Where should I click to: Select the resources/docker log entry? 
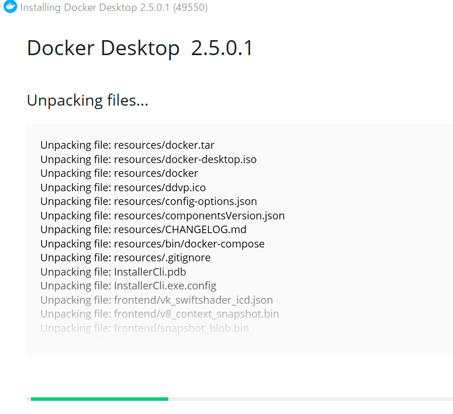(120, 173)
